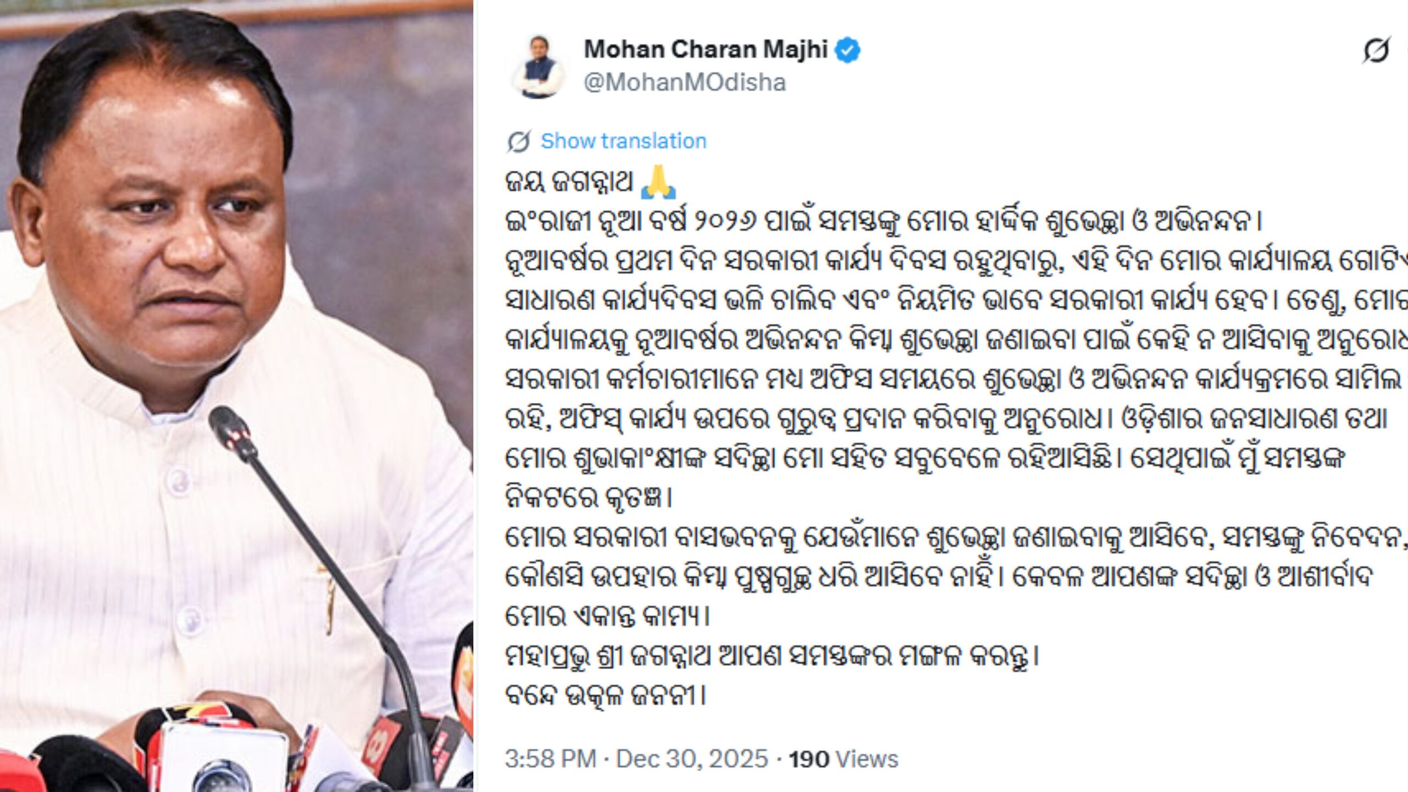Show translation of the Odia tweet

[623, 141]
